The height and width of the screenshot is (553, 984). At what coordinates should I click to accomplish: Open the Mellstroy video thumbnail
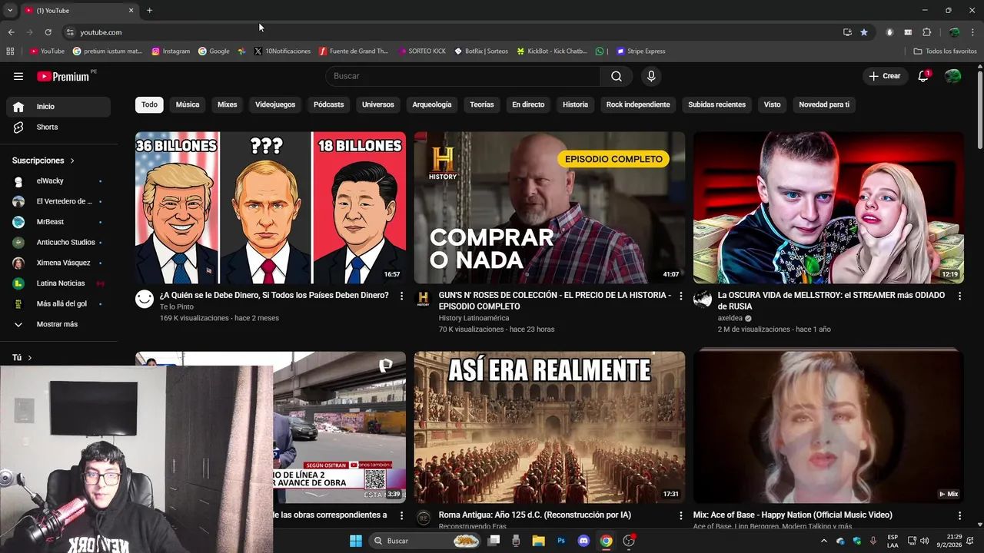829,207
